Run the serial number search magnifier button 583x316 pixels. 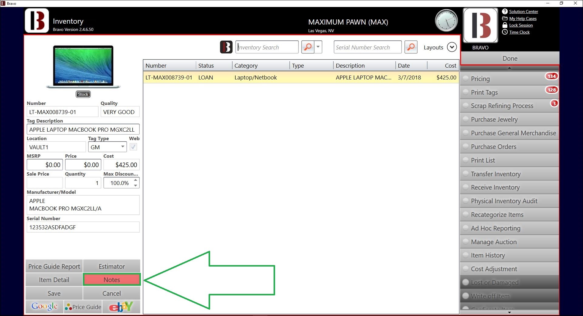pyautogui.click(x=411, y=47)
